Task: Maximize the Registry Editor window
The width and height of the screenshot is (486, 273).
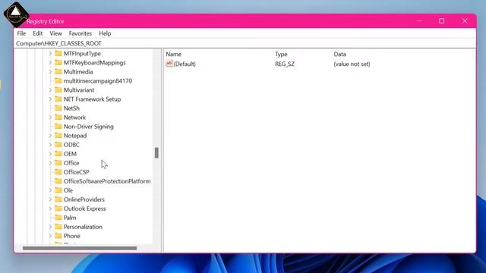Action: pos(442,21)
